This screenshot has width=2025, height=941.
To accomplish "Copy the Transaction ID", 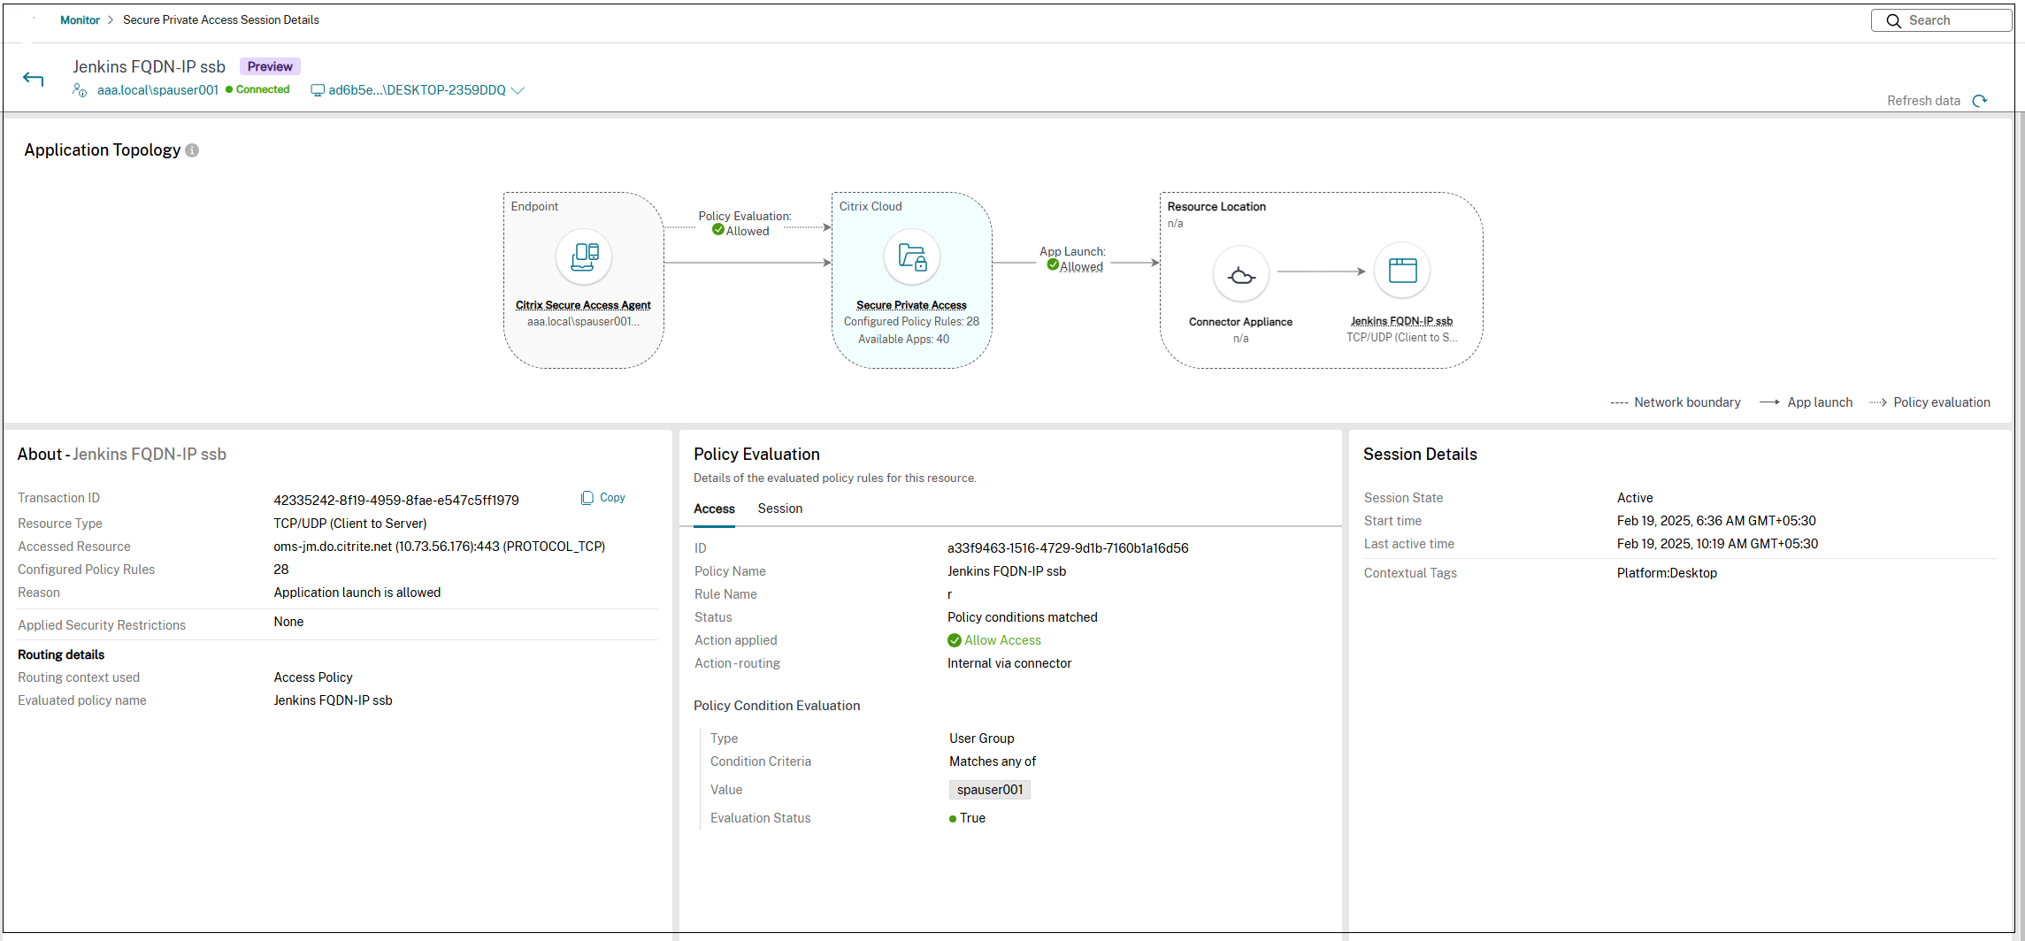I will 602,497.
